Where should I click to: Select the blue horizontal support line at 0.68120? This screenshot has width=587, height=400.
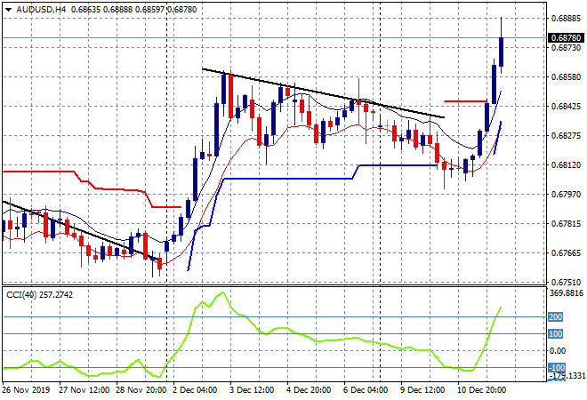click(x=398, y=165)
